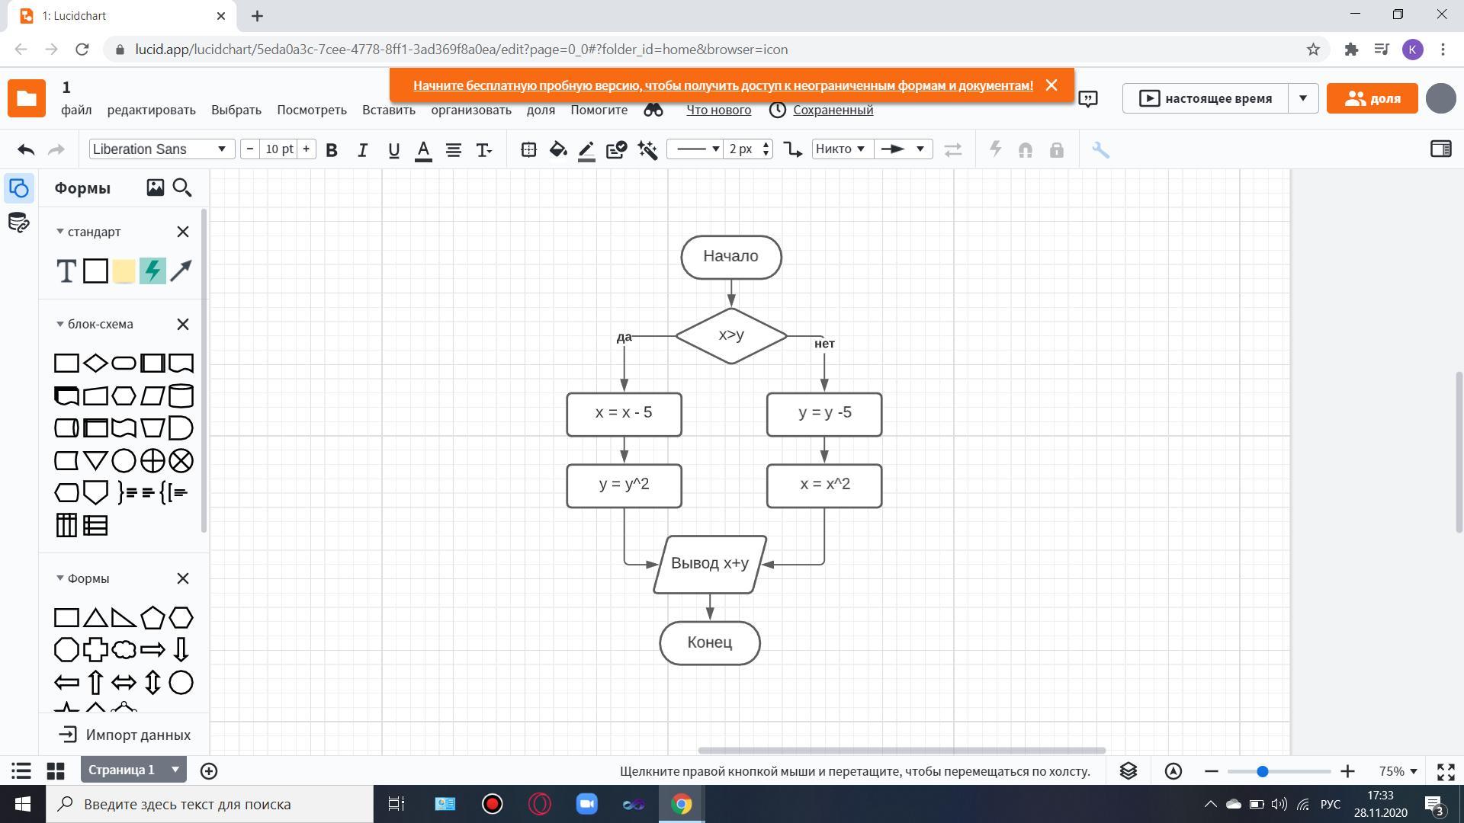Select the diamond decision shape in flowchart library
This screenshot has height=823, width=1464.
point(95,363)
